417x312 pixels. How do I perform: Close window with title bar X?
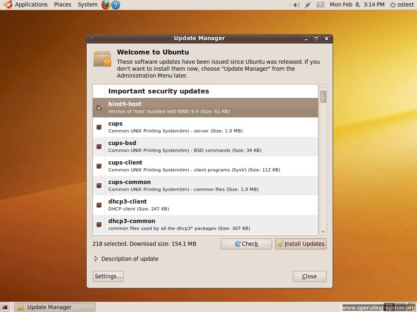coord(327,39)
